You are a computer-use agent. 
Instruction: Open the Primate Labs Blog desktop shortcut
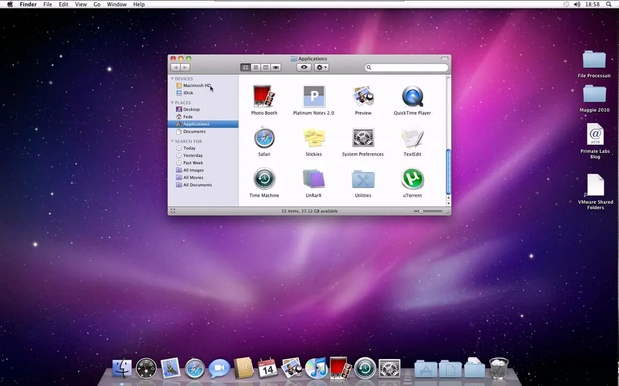point(595,135)
